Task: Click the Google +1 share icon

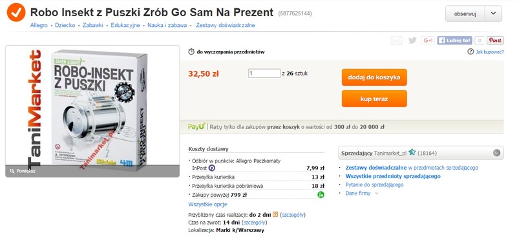Action: (x=428, y=40)
